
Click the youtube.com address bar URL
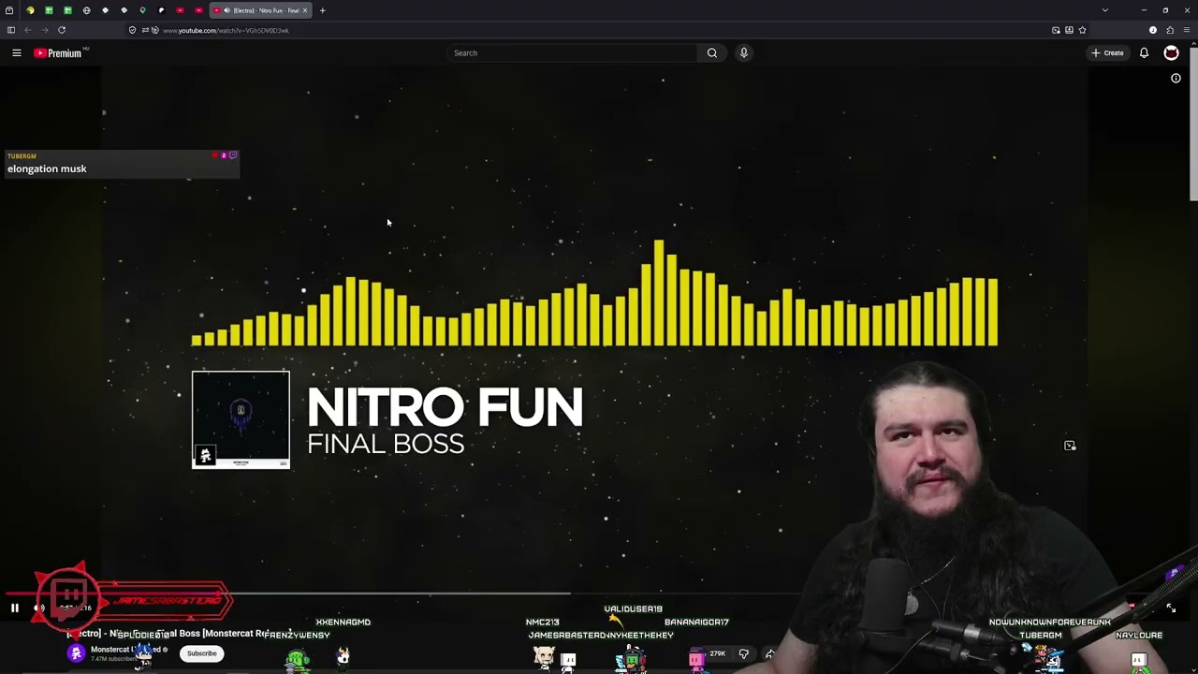(x=226, y=30)
